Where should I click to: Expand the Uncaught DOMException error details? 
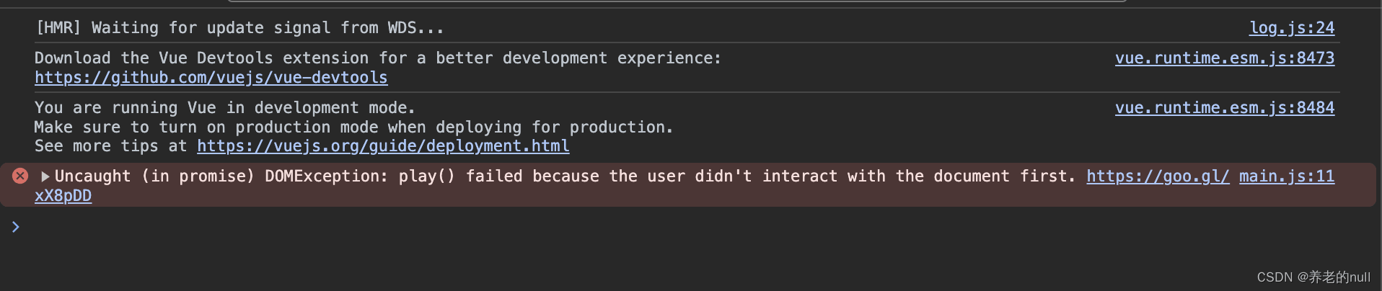click(45, 176)
